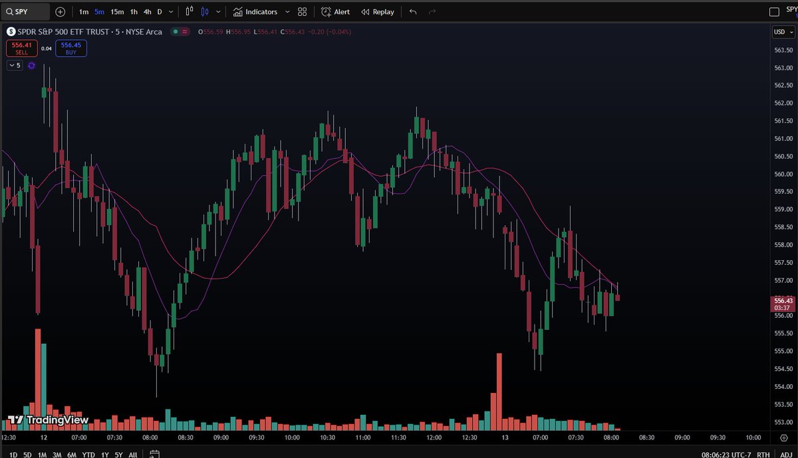The image size is (798, 458).
Task: Select the Bars chart style icon
Action: click(190, 12)
